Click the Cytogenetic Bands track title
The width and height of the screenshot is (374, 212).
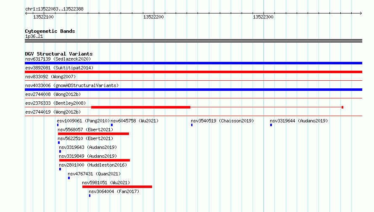tap(50, 31)
